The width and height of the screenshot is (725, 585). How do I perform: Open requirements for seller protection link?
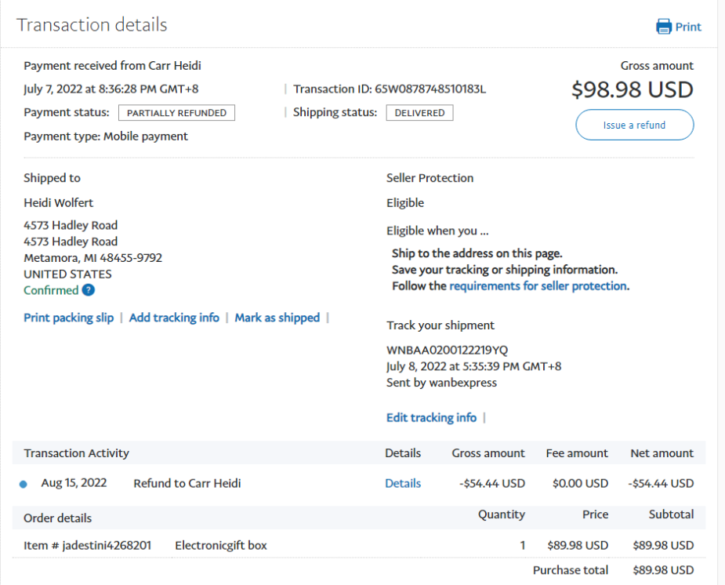[x=538, y=286]
